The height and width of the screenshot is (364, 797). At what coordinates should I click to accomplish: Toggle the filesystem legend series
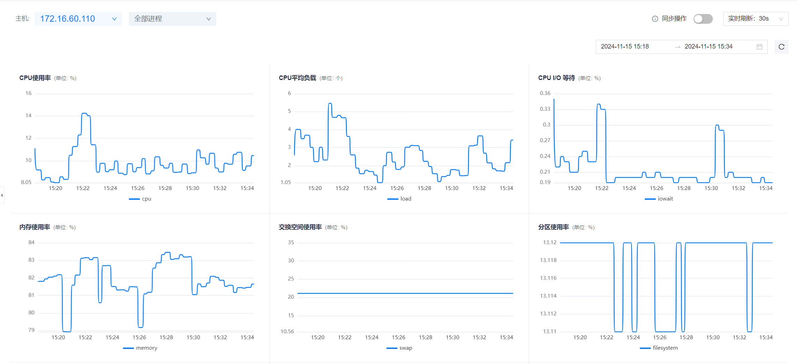659,348
